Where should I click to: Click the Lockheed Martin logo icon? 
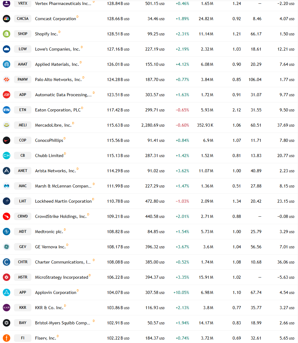(x=7, y=201)
